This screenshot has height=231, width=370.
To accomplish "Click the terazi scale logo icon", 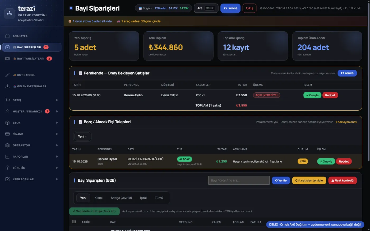I will pos(10,13).
